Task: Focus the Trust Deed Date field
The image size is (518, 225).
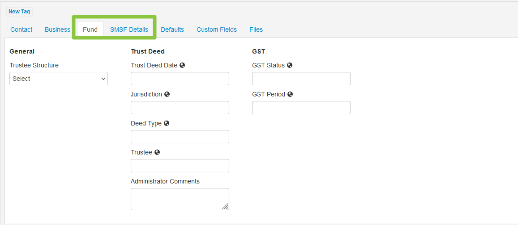Action: [x=180, y=79]
